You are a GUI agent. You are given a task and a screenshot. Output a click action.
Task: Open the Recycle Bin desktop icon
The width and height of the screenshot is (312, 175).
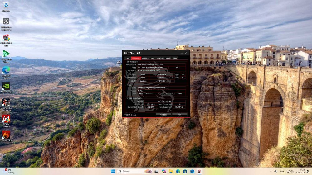(x=6, y=7)
